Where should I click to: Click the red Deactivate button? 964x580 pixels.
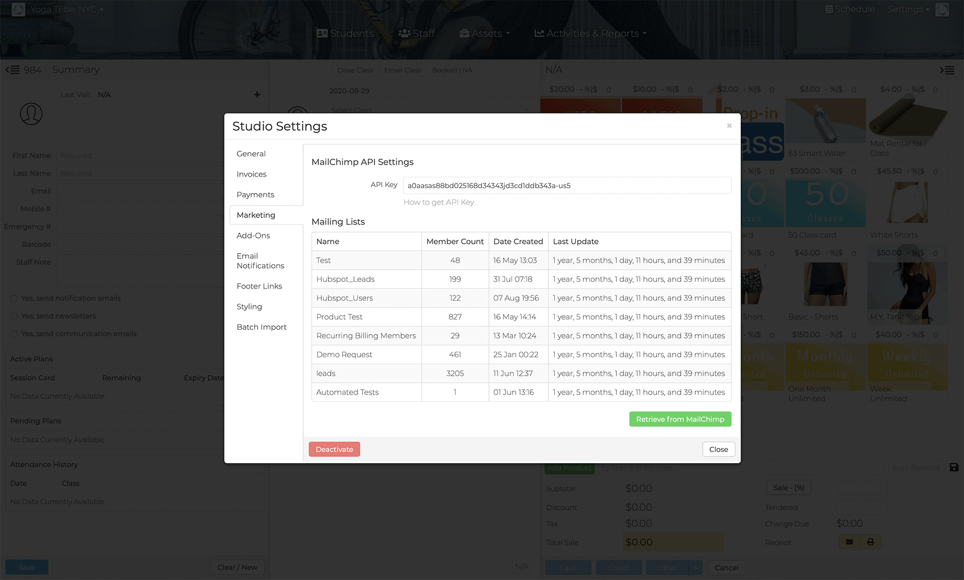tap(334, 449)
